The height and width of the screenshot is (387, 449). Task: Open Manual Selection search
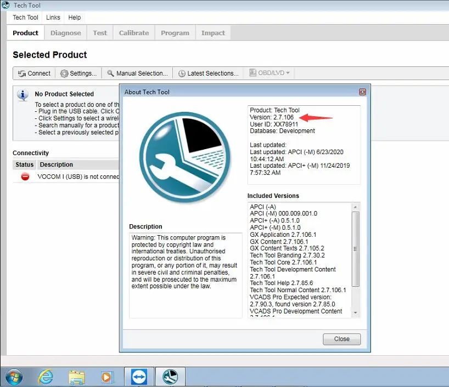(137, 73)
